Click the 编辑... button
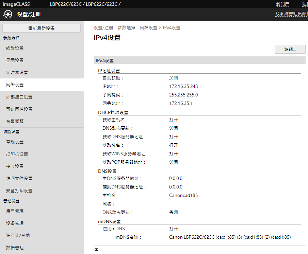The image size is (308, 254). [290, 49]
